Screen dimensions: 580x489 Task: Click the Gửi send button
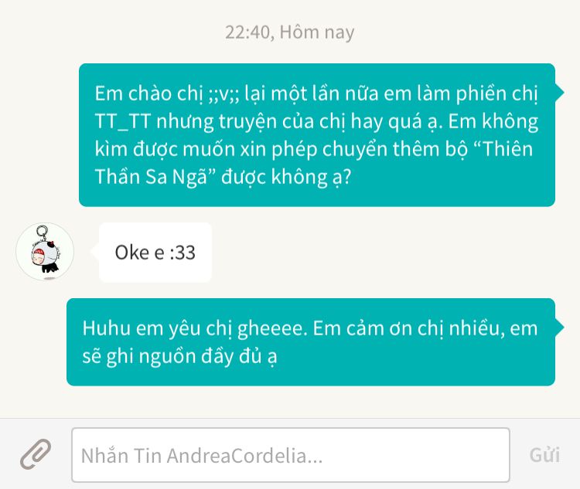pos(544,455)
